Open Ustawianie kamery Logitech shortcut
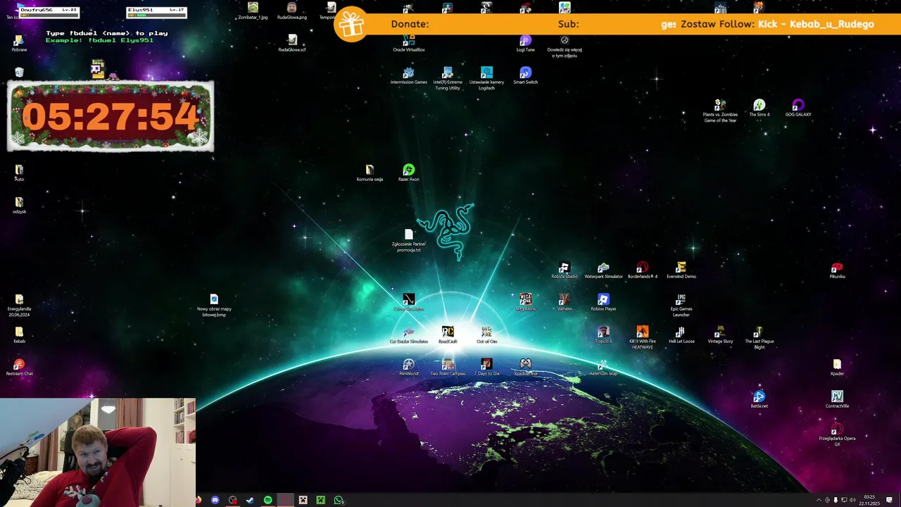Image resolution: width=901 pixels, height=507 pixels. [x=486, y=79]
